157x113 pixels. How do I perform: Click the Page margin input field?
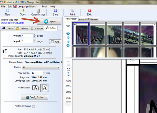pos(37,73)
